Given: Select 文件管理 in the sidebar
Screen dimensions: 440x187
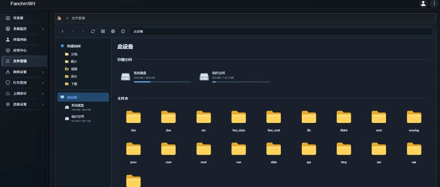Looking at the screenshot, I should coord(24,61).
